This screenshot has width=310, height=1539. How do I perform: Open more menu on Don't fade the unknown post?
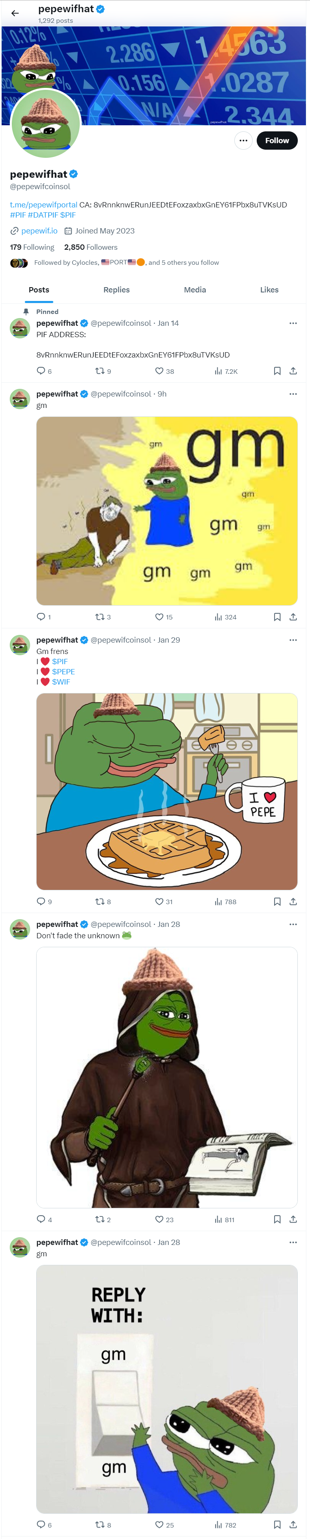(x=293, y=924)
